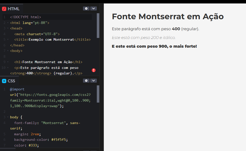The width and height of the screenshot is (246, 151).
Task: Collapse the html tag fold arrow on line 2
Action: (x=8, y=23)
